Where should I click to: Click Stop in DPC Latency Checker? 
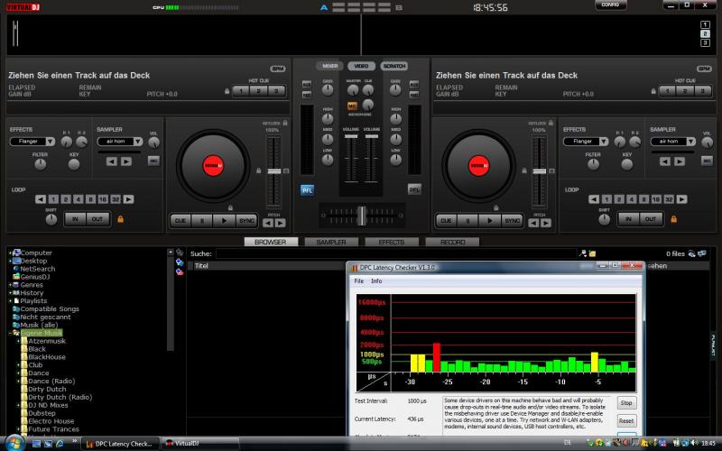pos(626,402)
